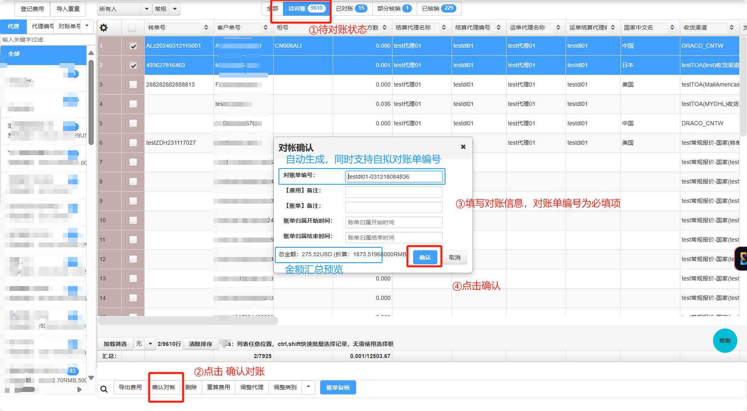
Task: Switch to the 已核销 tab
Action: pyautogui.click(x=439, y=8)
